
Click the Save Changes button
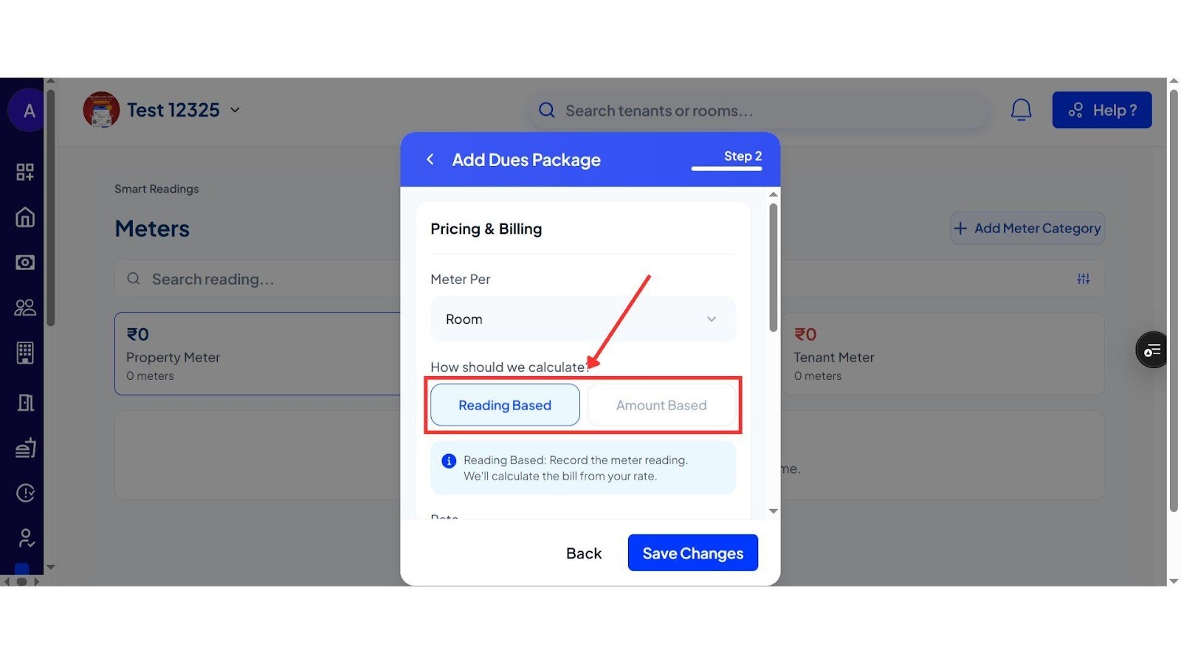pos(692,553)
